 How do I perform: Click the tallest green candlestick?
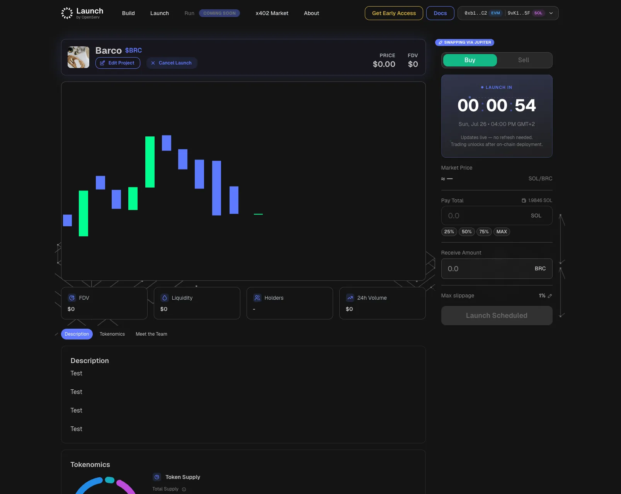(150, 162)
